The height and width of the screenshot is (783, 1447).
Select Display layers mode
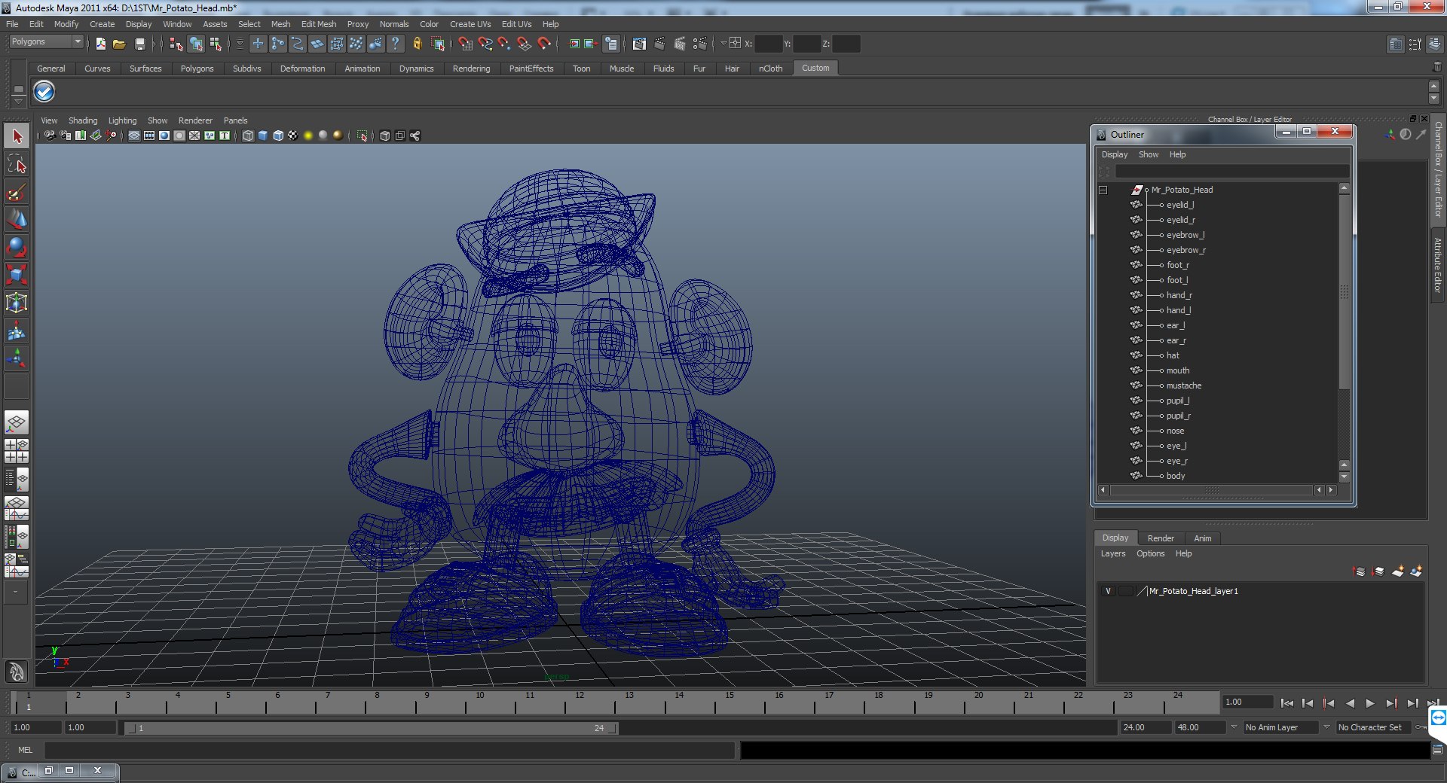coord(1115,538)
